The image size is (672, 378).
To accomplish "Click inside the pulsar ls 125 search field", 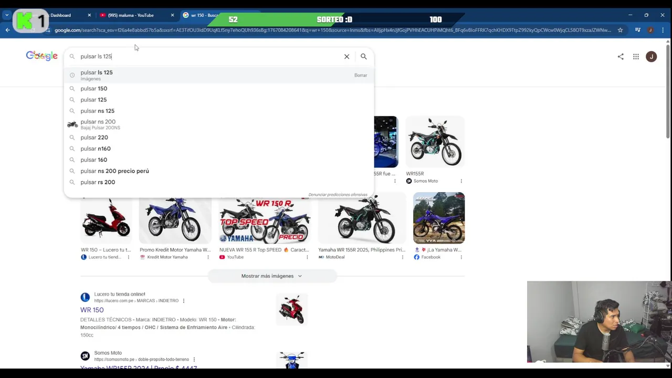I will point(210,56).
